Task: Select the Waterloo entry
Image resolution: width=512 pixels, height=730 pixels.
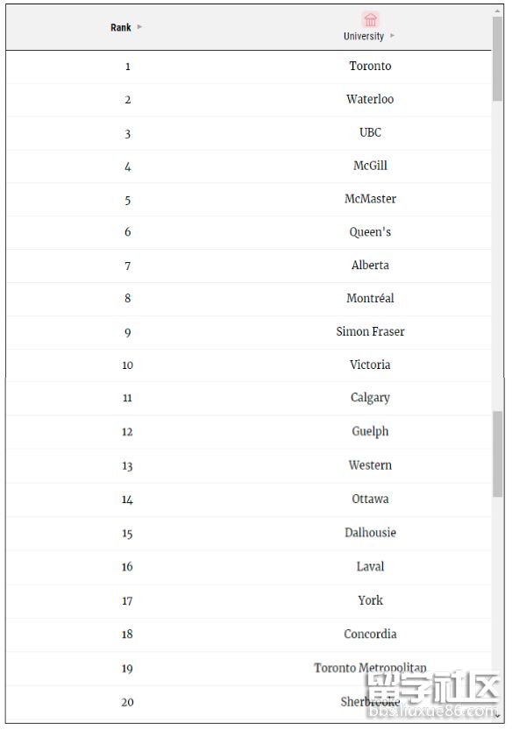Action: (x=370, y=99)
